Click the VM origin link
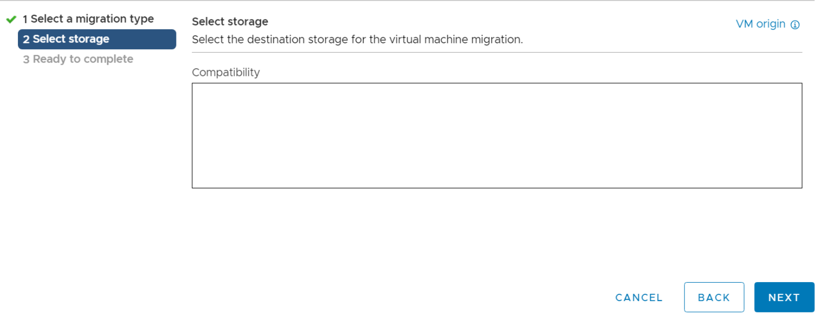 tap(761, 24)
